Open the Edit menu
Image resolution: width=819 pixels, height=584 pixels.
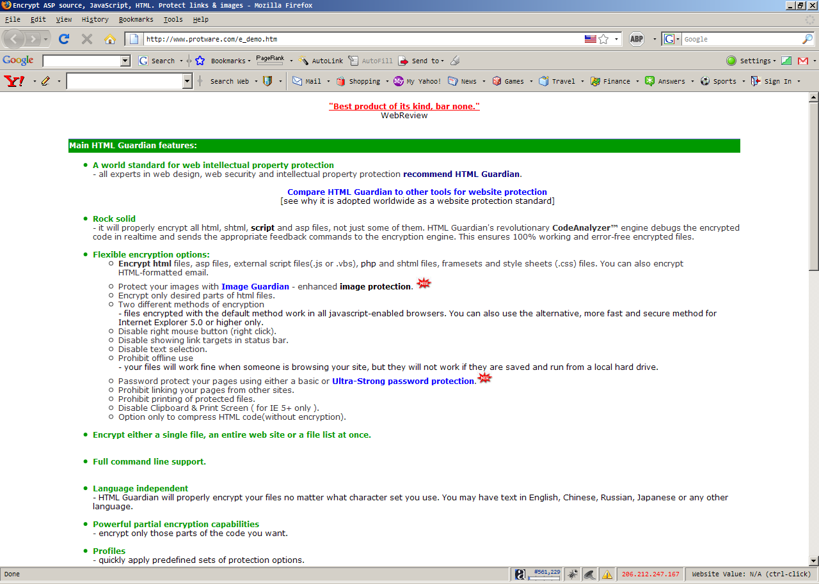tap(38, 19)
